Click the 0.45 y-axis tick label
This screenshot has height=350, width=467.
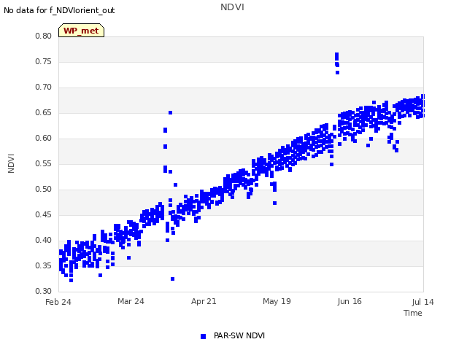44,214
